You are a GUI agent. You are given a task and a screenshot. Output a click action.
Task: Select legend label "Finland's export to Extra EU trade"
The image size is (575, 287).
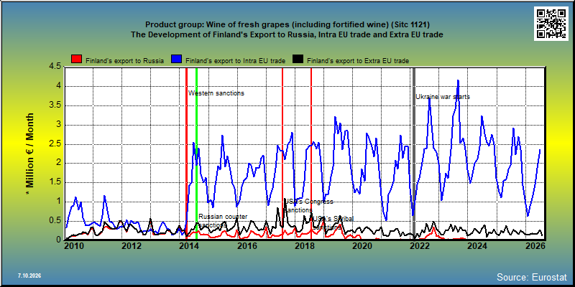click(x=357, y=61)
